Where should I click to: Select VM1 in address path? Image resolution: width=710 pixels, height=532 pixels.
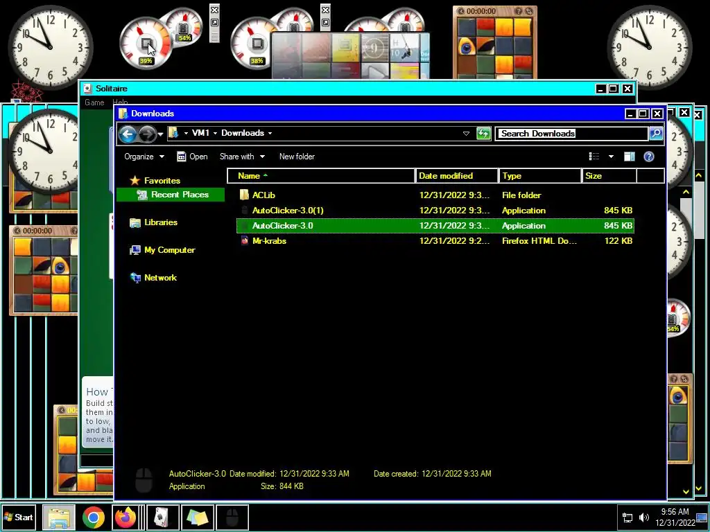coord(200,133)
